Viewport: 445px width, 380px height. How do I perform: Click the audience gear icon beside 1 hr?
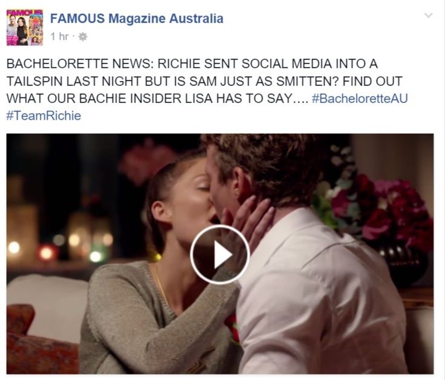[x=82, y=36]
